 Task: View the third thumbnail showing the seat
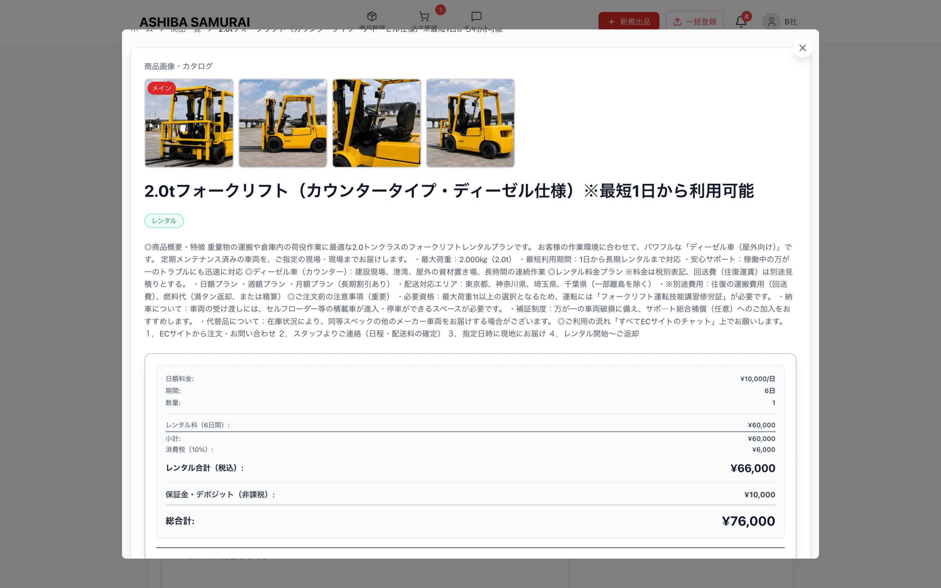click(x=376, y=123)
